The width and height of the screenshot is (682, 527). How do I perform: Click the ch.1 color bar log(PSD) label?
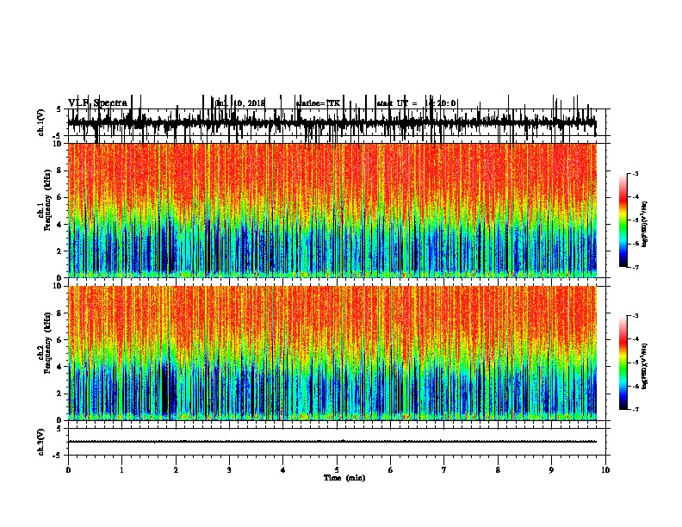click(645, 225)
